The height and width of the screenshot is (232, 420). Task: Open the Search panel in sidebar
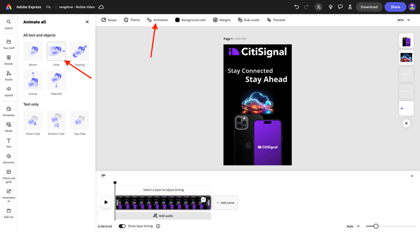[8, 24]
